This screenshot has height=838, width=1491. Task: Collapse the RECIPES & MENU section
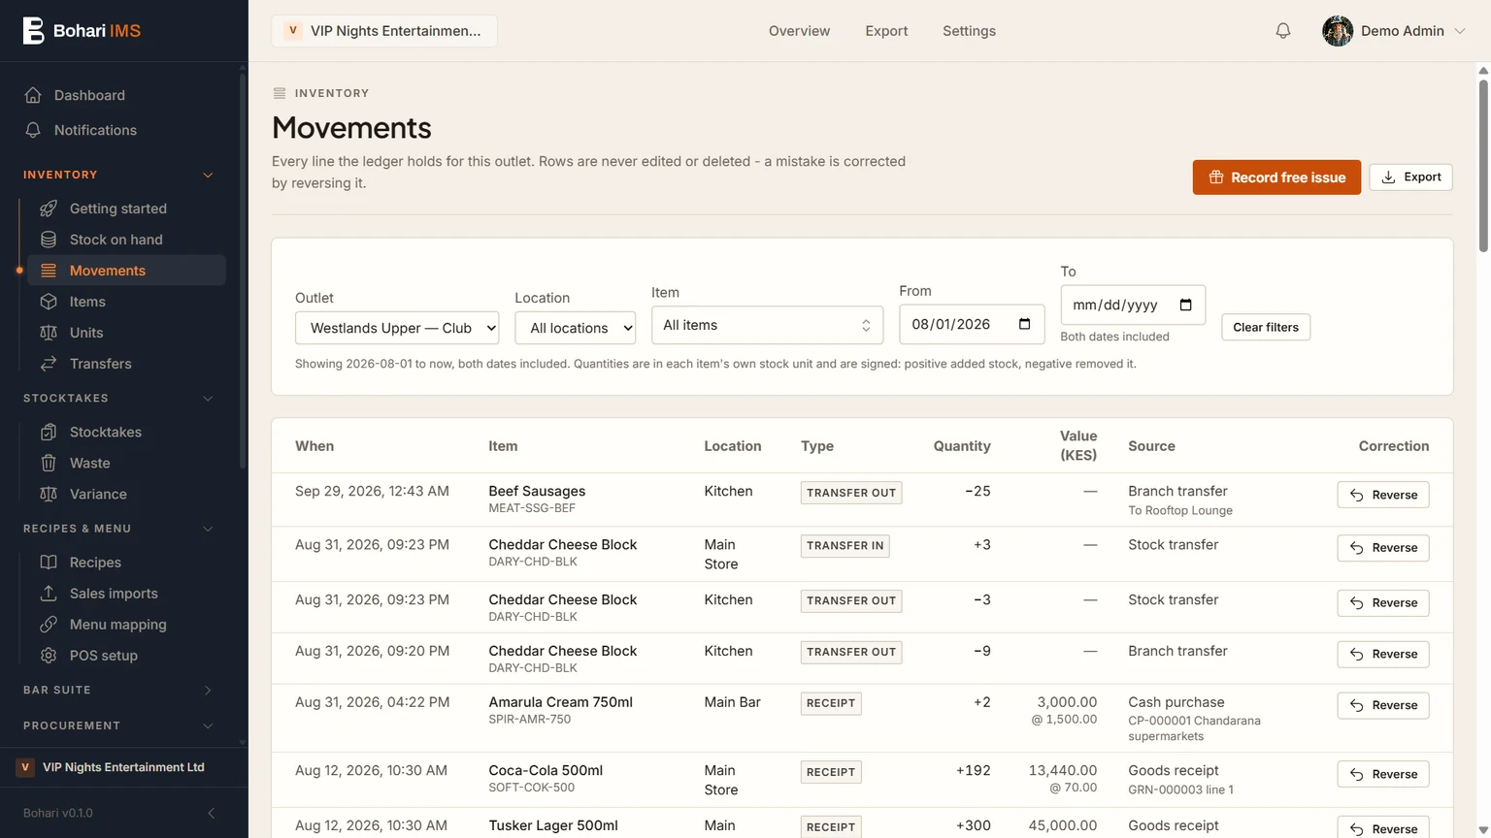click(208, 529)
